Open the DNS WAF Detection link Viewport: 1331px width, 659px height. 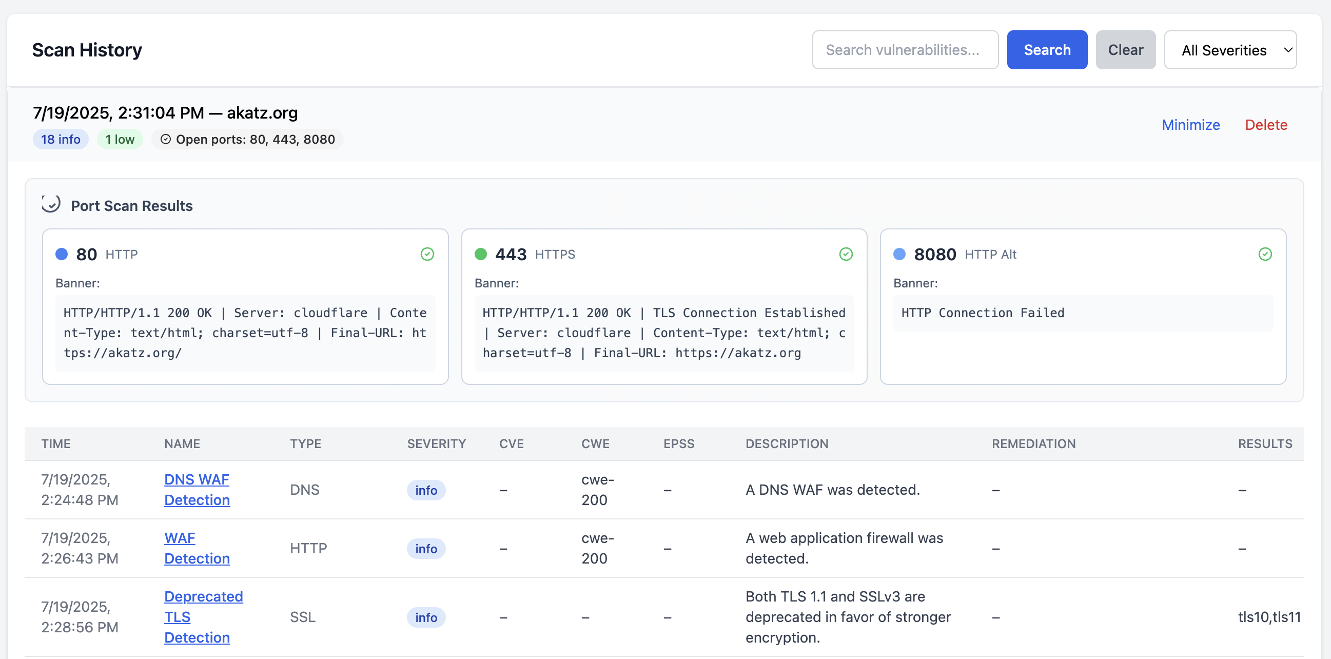point(197,490)
